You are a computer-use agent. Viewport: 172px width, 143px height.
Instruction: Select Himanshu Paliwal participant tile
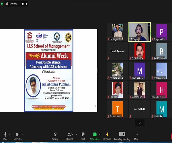pyautogui.click(x=161, y=90)
